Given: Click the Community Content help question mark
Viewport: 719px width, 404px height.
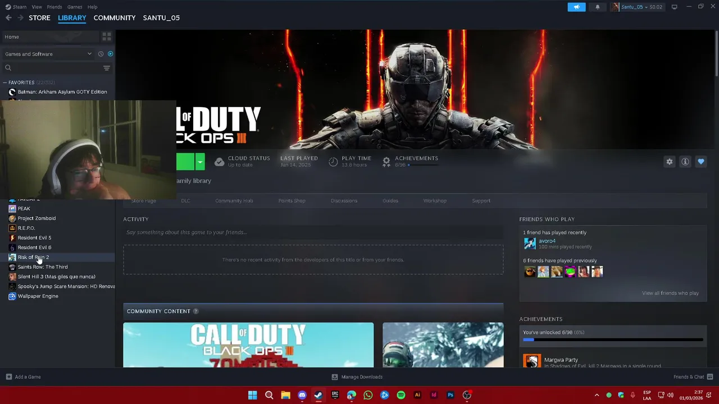Looking at the screenshot, I should [195, 311].
